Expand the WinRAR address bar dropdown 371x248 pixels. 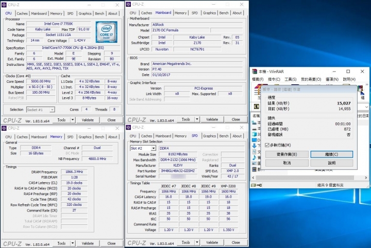coord(367,107)
